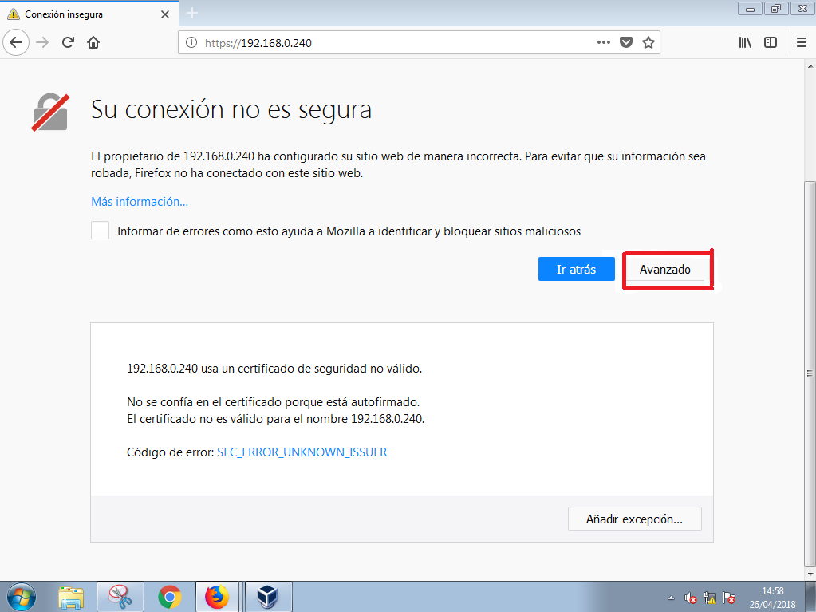The height and width of the screenshot is (612, 816).
Task: Show hidden system tray icons arrow
Action: (672, 598)
